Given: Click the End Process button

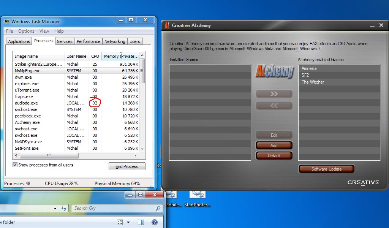Looking at the screenshot, I should pos(127,166).
